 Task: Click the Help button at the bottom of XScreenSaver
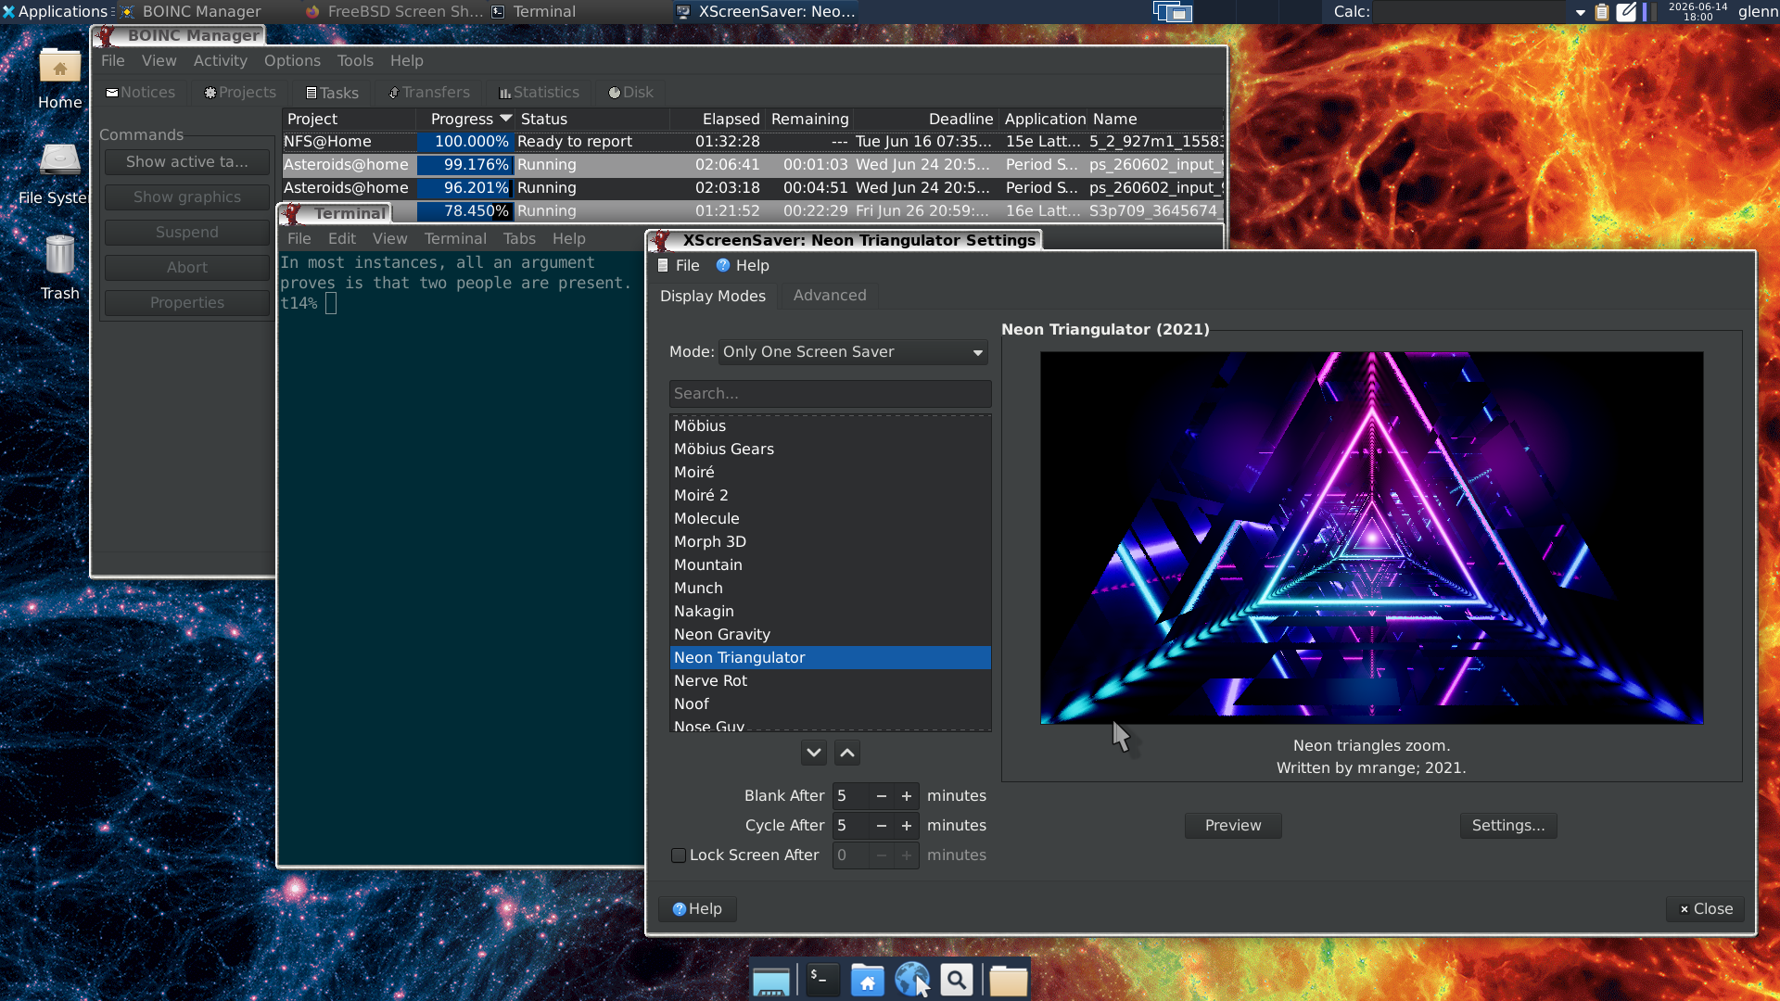pos(697,909)
